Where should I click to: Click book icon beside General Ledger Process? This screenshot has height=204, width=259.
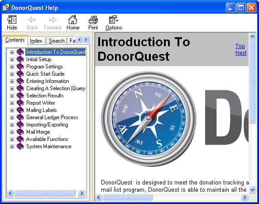pyautogui.click(x=20, y=117)
